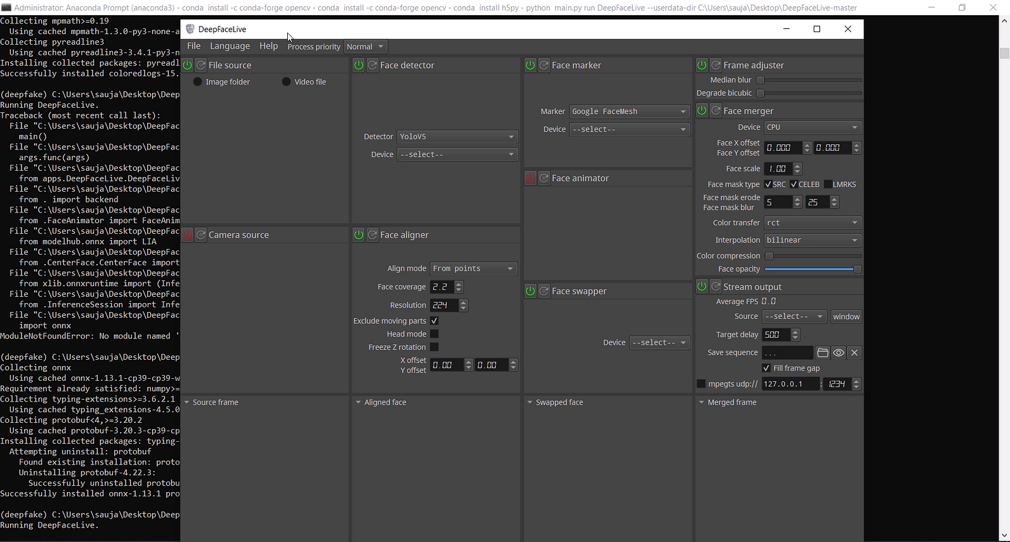The height and width of the screenshot is (542, 1010).
Task: Toggle the Face detector power icon
Action: pyautogui.click(x=359, y=65)
